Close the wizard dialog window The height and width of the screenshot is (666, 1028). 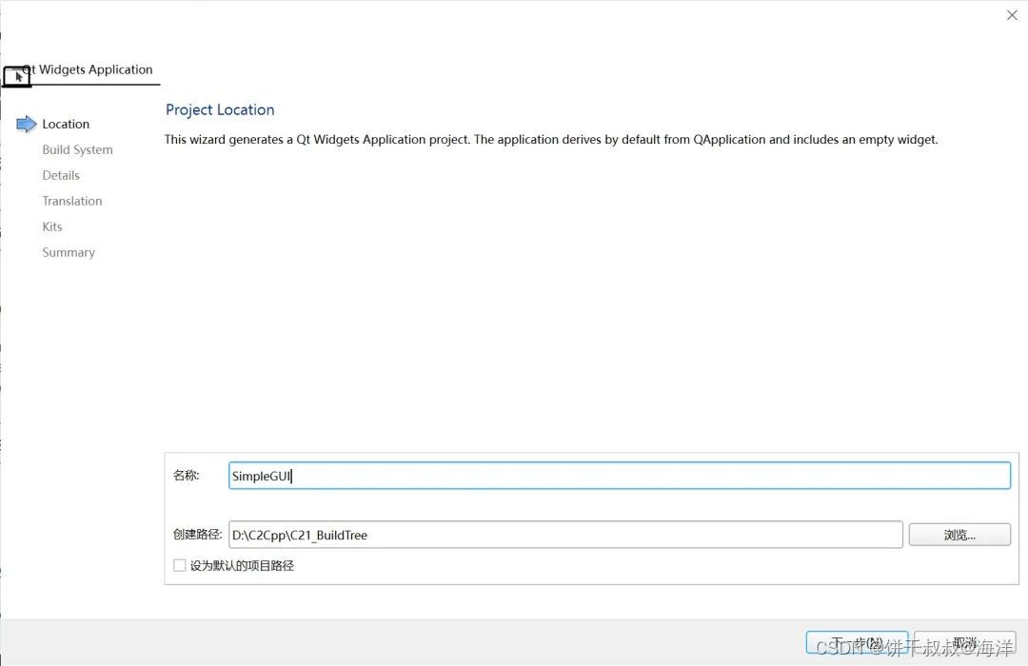[x=1012, y=15]
